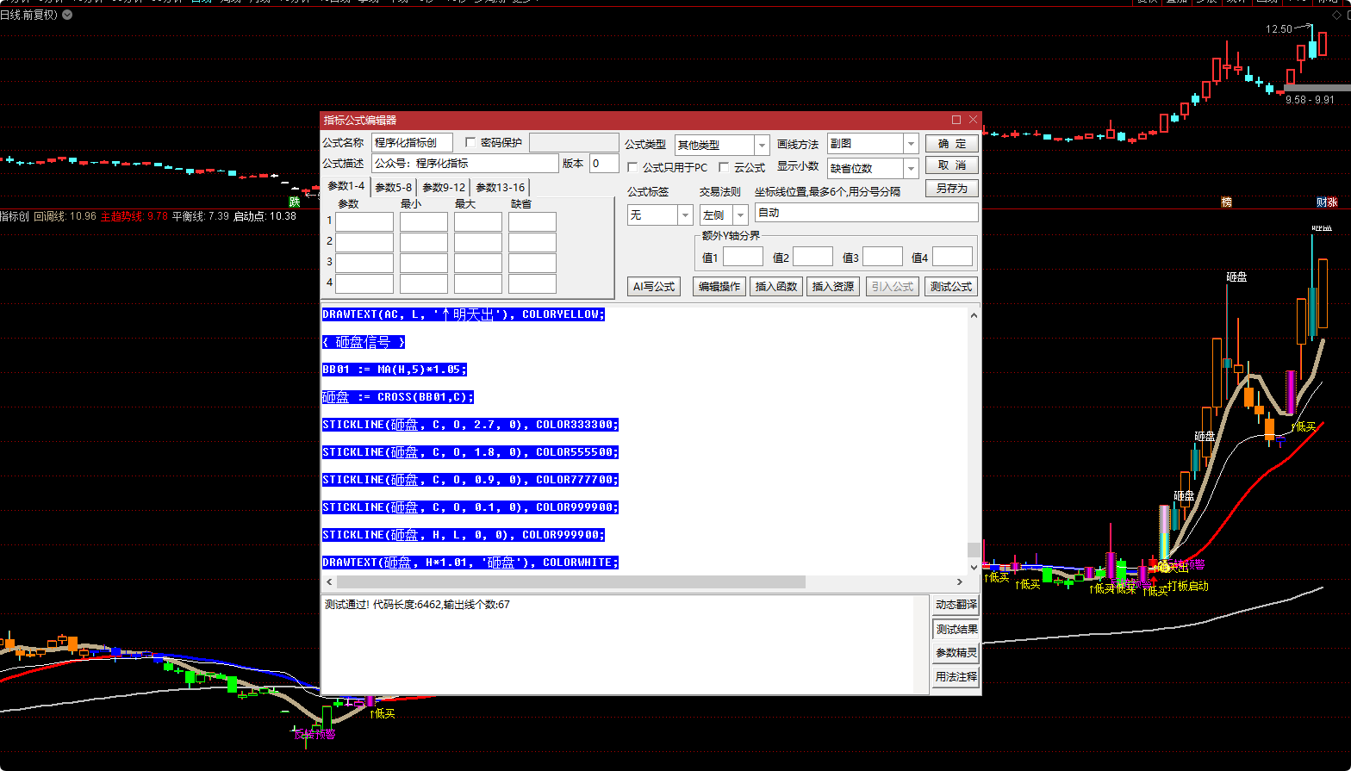Click the code scrollbar right arrow
The height and width of the screenshot is (771, 1351).
[960, 582]
